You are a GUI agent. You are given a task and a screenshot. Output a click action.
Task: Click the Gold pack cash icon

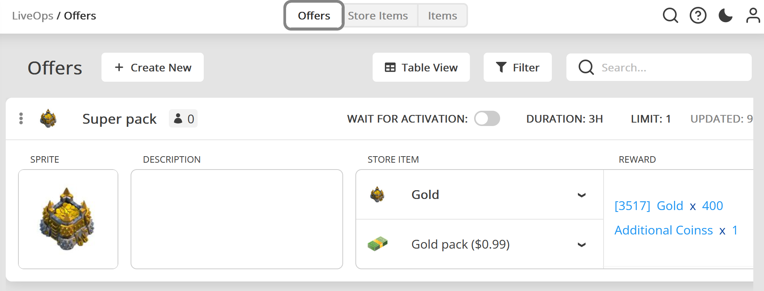[x=378, y=244]
